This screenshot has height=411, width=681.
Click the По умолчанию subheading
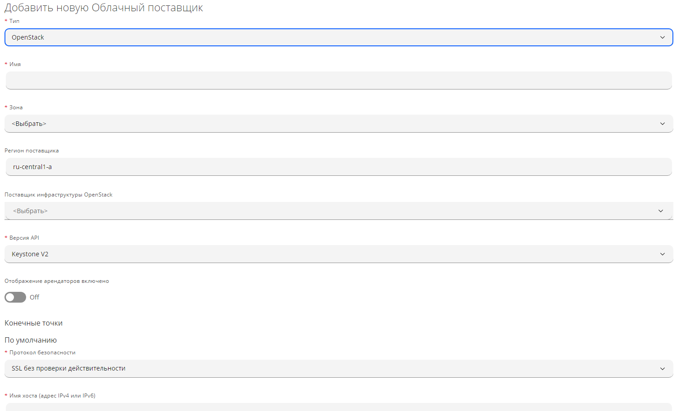pos(31,340)
